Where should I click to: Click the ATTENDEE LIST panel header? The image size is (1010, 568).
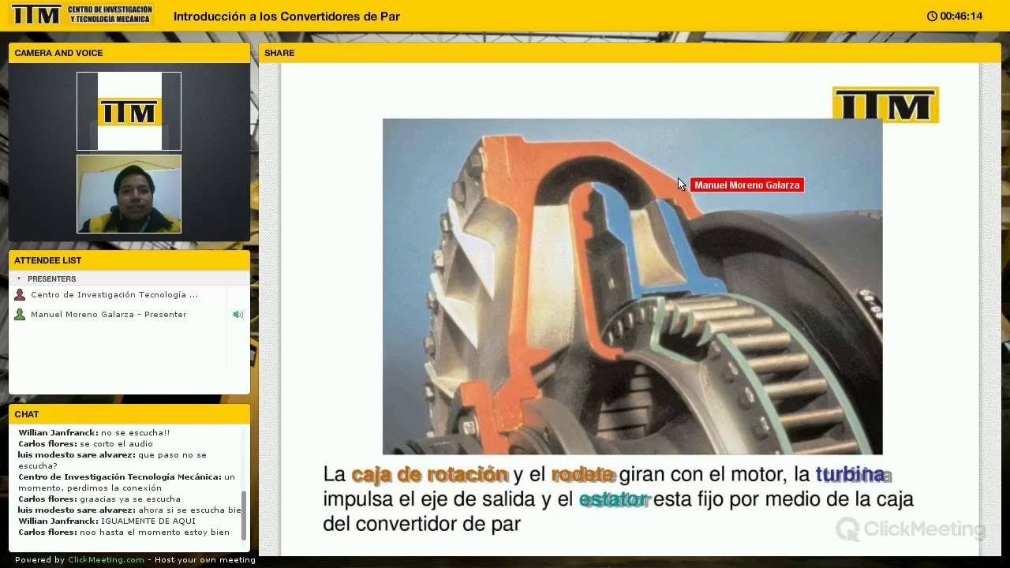[129, 260]
